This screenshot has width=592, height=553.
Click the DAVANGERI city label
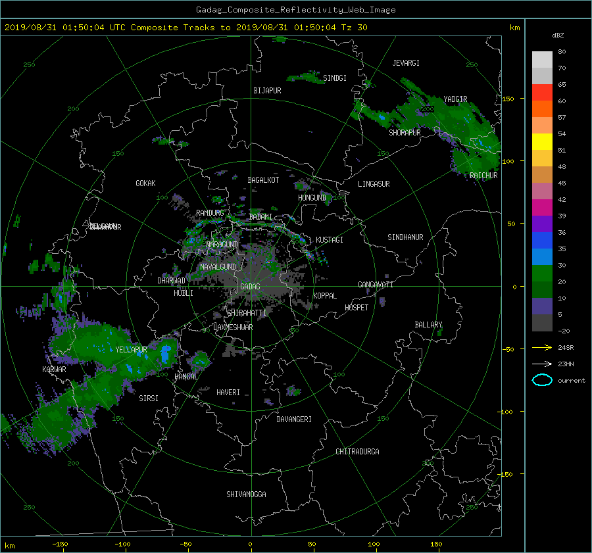click(294, 420)
